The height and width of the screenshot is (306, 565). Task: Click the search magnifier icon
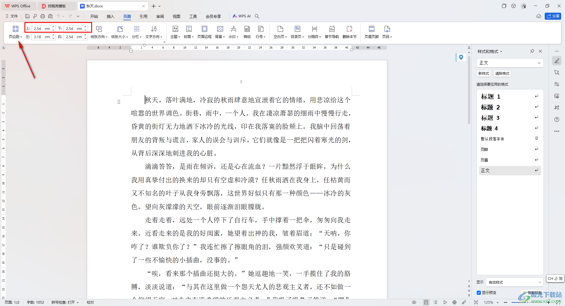pyautogui.click(x=257, y=16)
